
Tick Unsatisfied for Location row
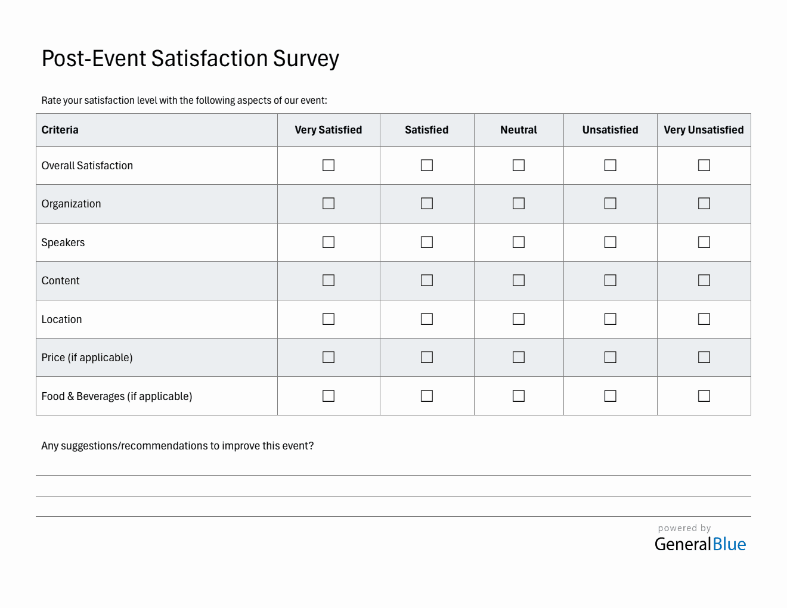coord(610,319)
